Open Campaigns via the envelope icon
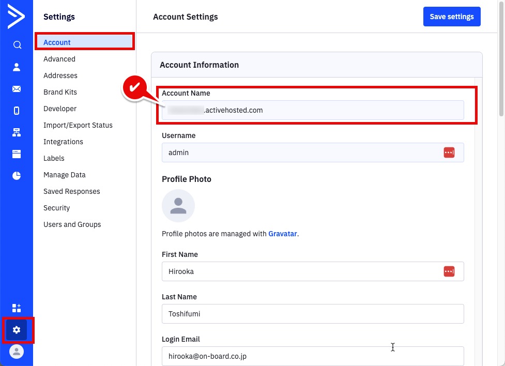Viewport: 505px width, 366px height. tap(17, 89)
